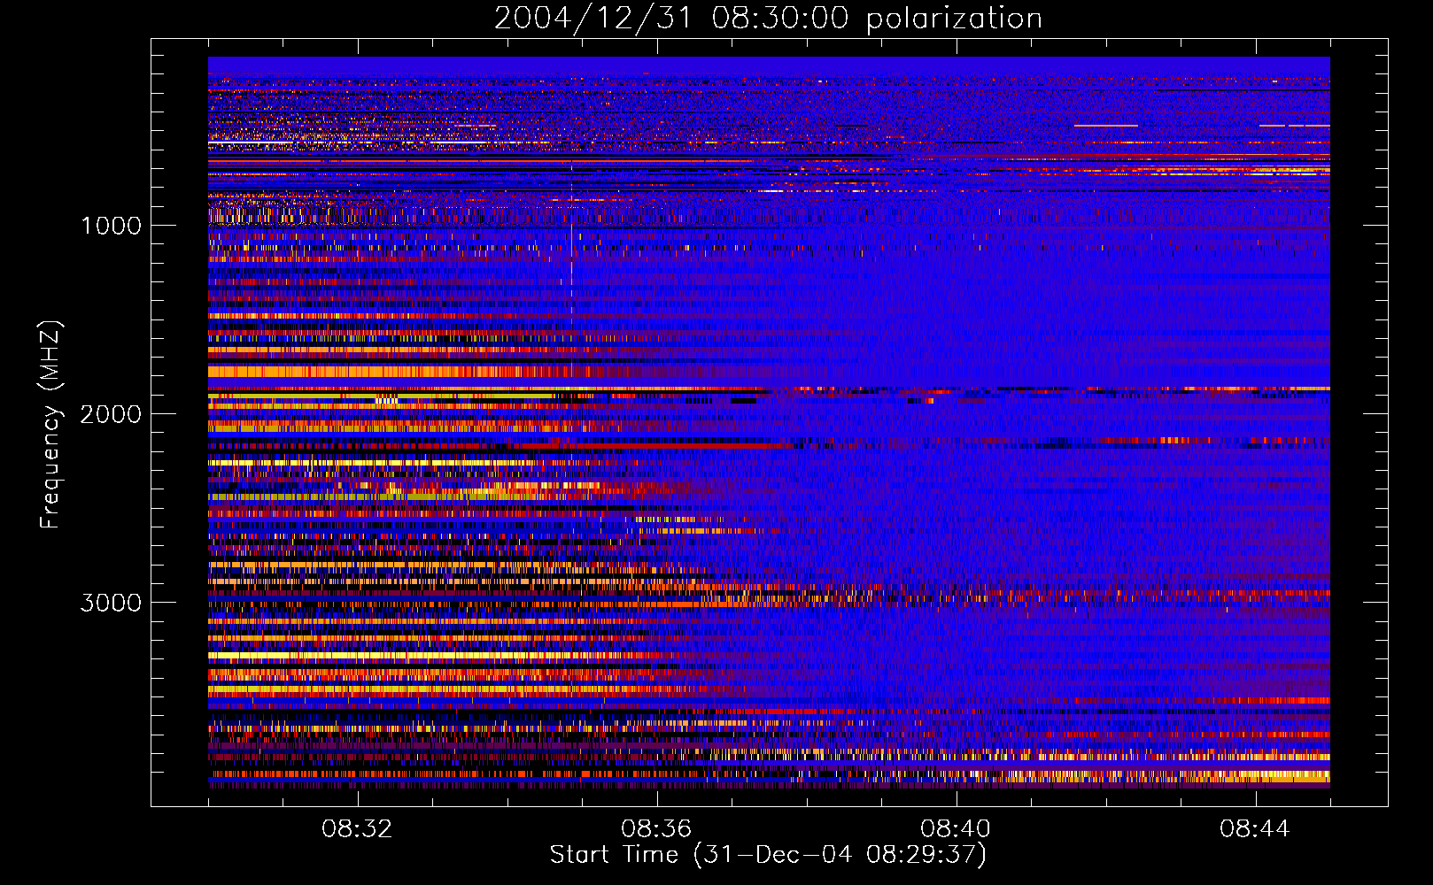1433x885 pixels.
Task: Click the 3000 frequency tick label
Action: pos(111,603)
